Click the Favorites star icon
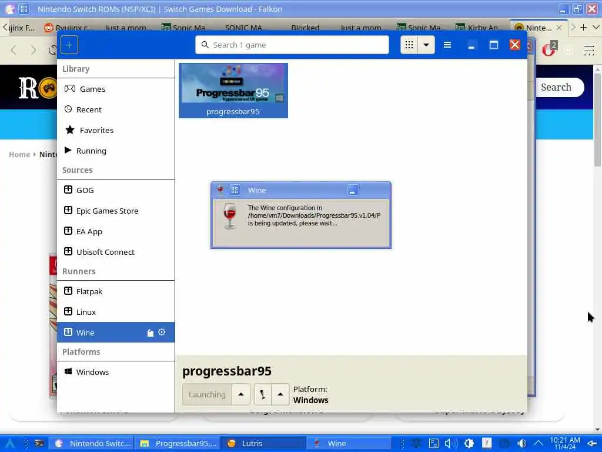602x452 pixels. point(70,130)
